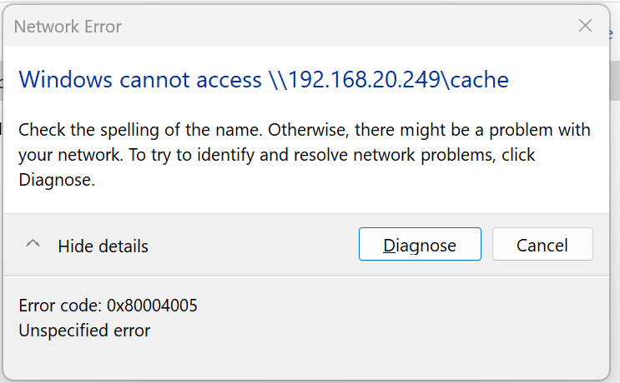Click the Hide details label
The image size is (620, 383).
tap(103, 246)
